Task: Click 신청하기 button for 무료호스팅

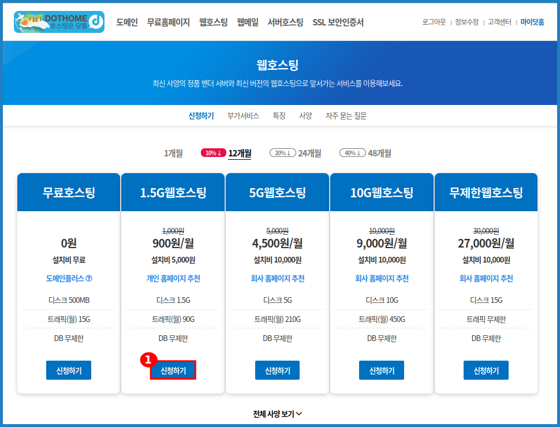Action: click(69, 370)
